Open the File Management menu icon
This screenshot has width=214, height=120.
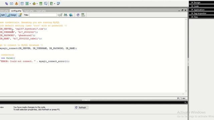point(66,15)
